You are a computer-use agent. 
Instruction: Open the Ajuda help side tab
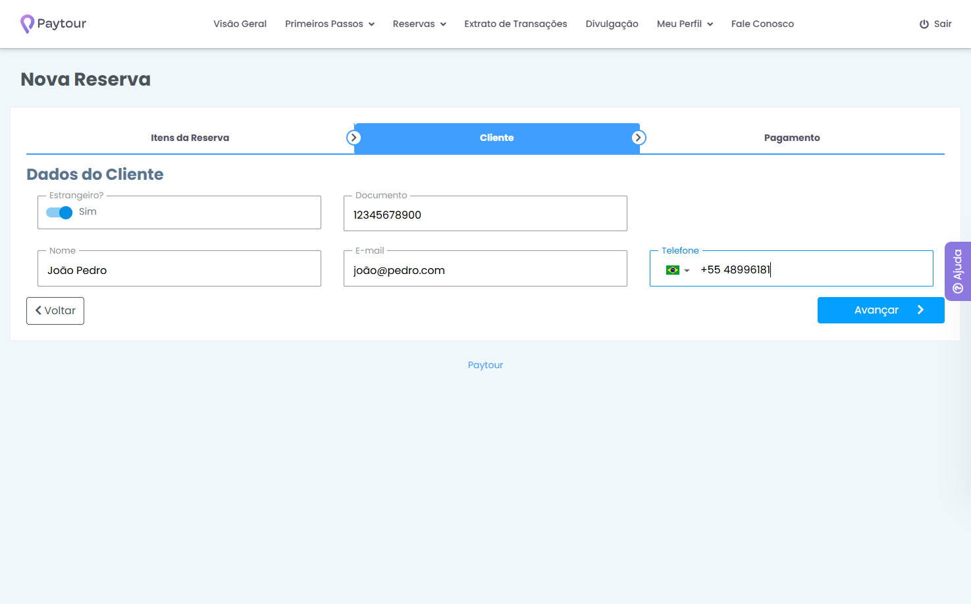(x=958, y=271)
